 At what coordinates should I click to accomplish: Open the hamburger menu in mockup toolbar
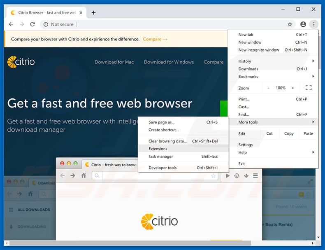tap(255, 176)
